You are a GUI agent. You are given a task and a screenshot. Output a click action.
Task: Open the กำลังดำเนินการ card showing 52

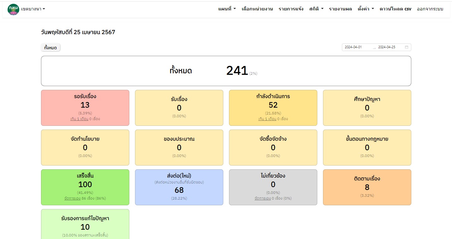point(273,108)
